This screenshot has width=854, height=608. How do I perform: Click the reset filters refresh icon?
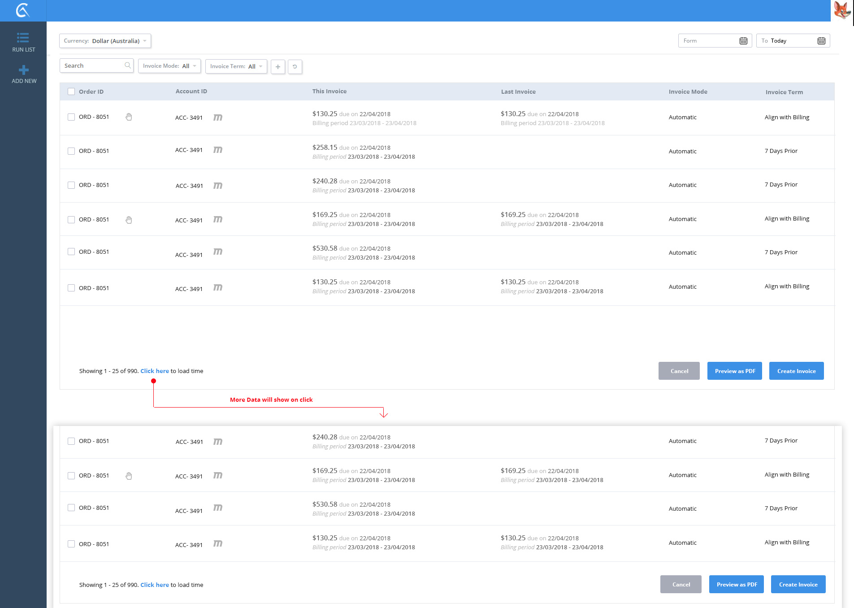[295, 67]
